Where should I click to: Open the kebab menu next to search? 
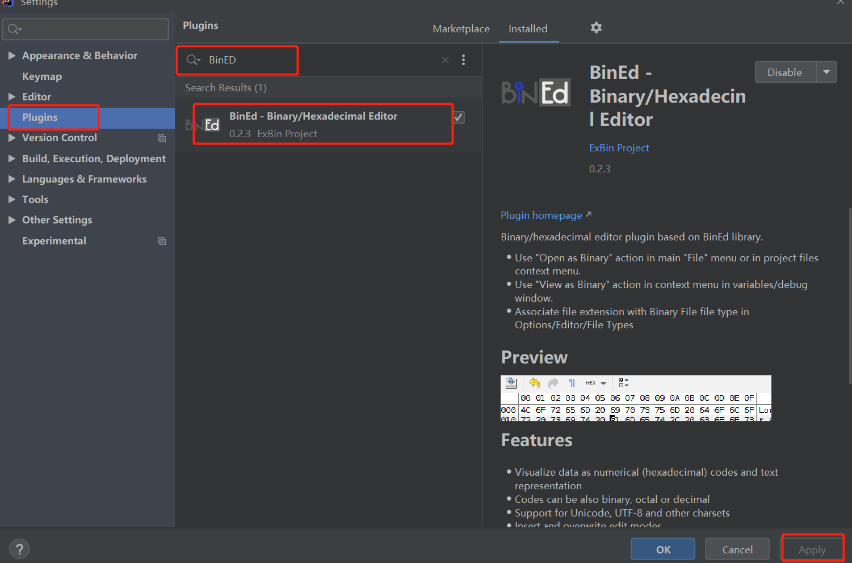464,60
